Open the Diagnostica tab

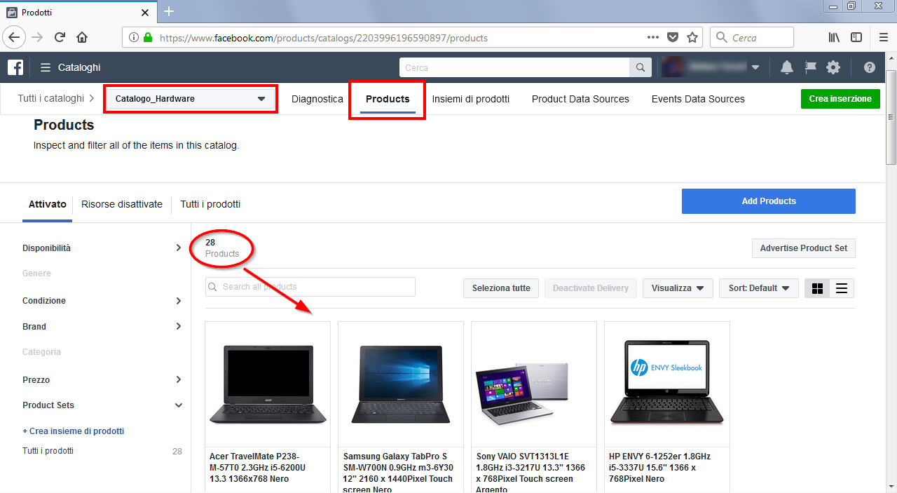click(x=317, y=99)
